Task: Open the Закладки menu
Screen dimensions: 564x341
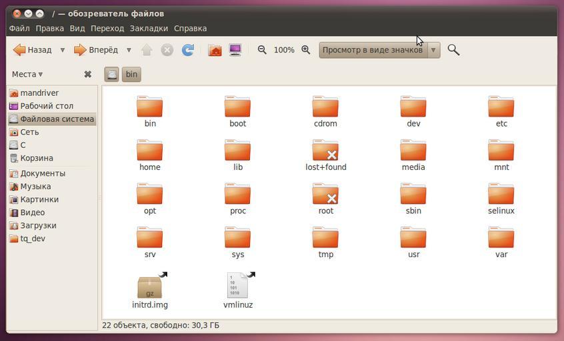Action: [x=149, y=29]
